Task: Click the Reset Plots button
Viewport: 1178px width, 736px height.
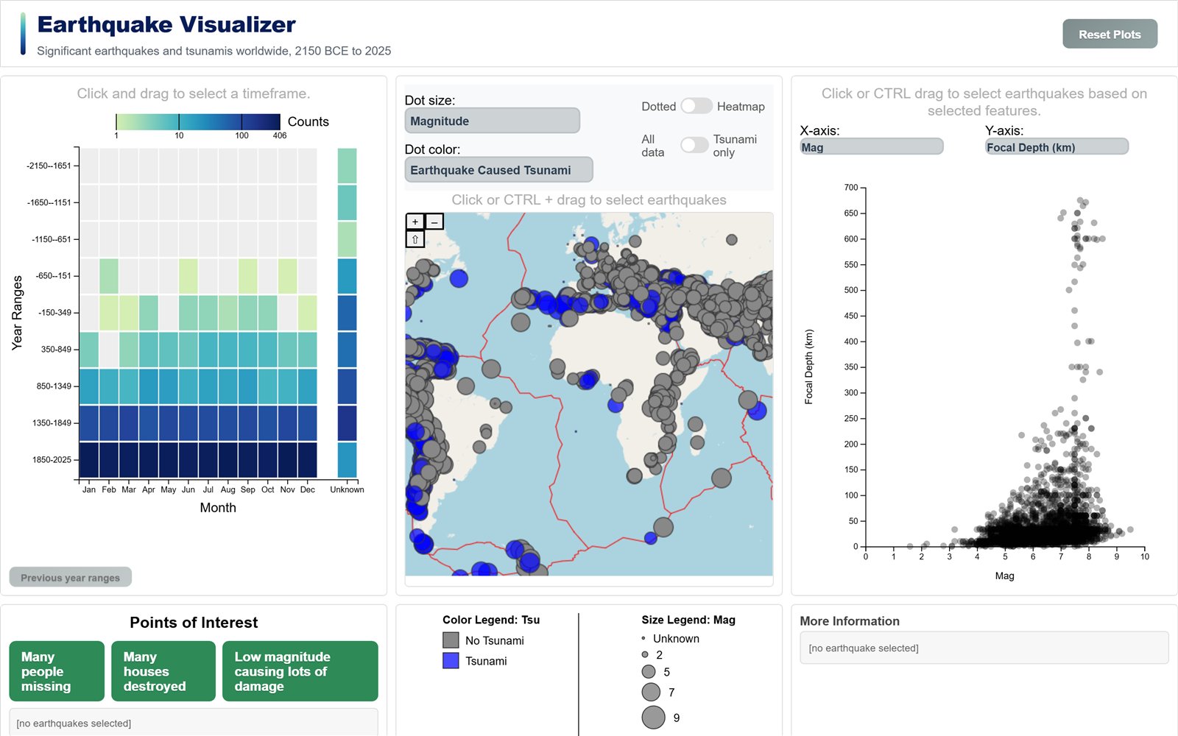Action: click(1110, 34)
